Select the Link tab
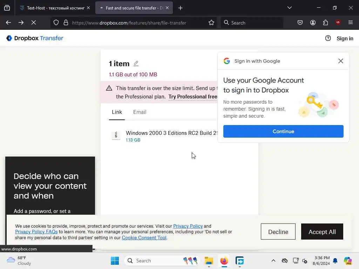 point(117,112)
